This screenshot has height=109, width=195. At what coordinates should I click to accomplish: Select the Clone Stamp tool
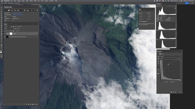(x=2, y=25)
